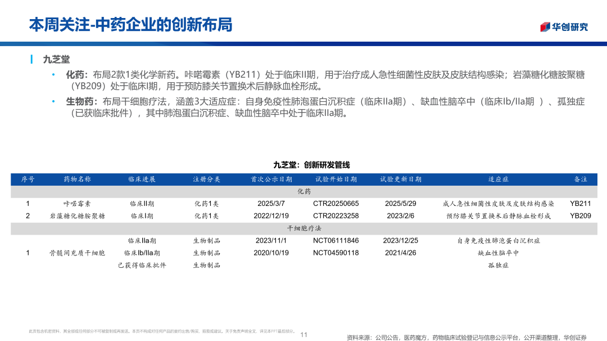Click the table cell 预防膝关节置换术后静脉血栓形成

(x=498, y=216)
